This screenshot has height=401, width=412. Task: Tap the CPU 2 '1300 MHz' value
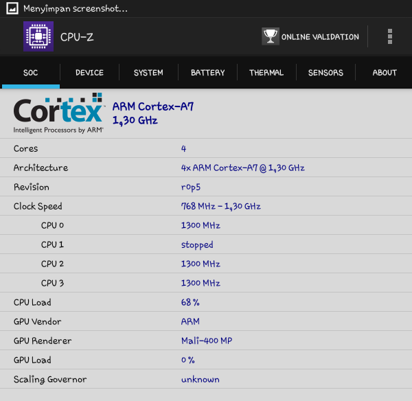click(201, 264)
